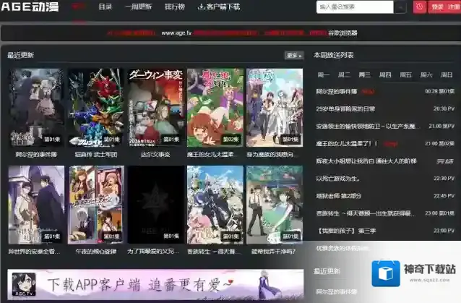The image size is (461, 303).
Task: Click the 注册 register button
Action: point(454,7)
